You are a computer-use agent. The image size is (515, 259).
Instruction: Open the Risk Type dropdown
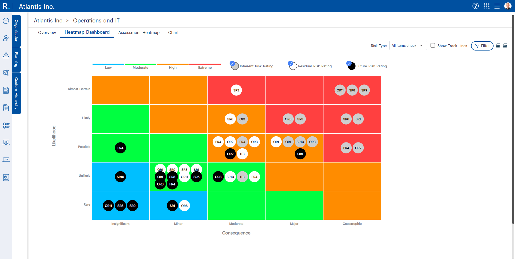(408, 46)
